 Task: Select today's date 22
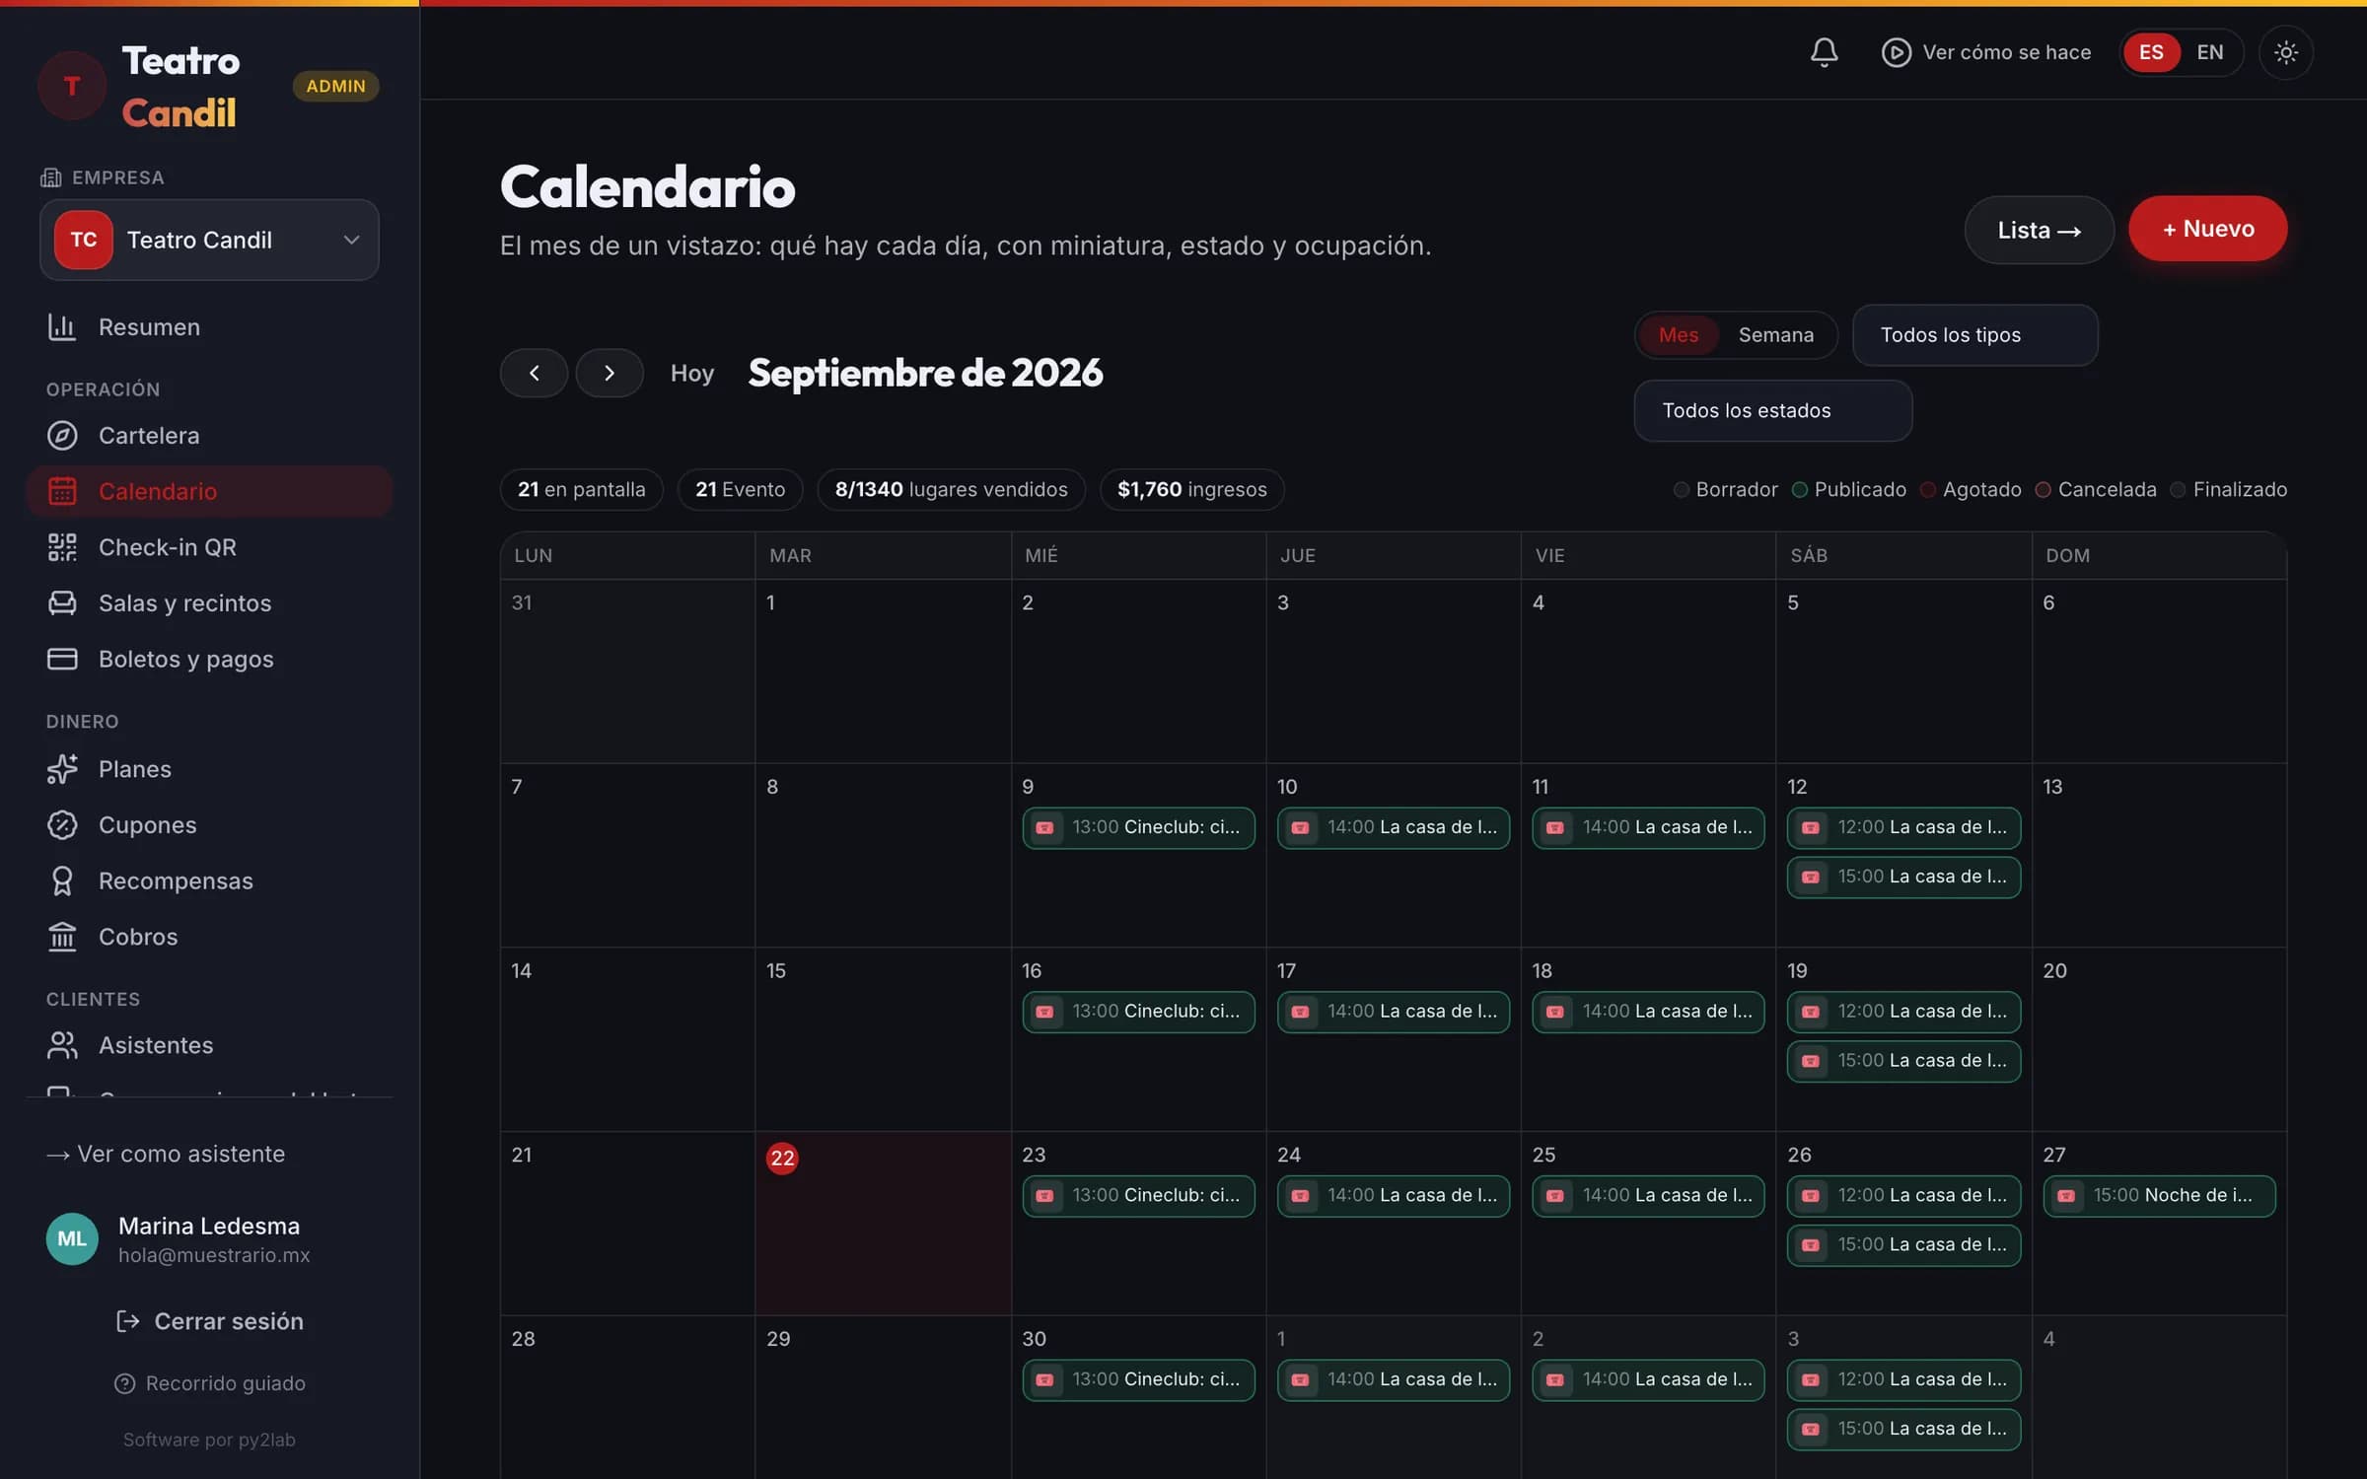[782, 1159]
